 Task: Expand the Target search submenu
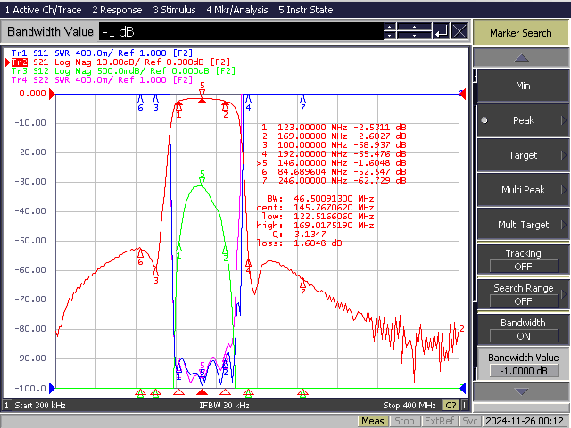coord(524,155)
